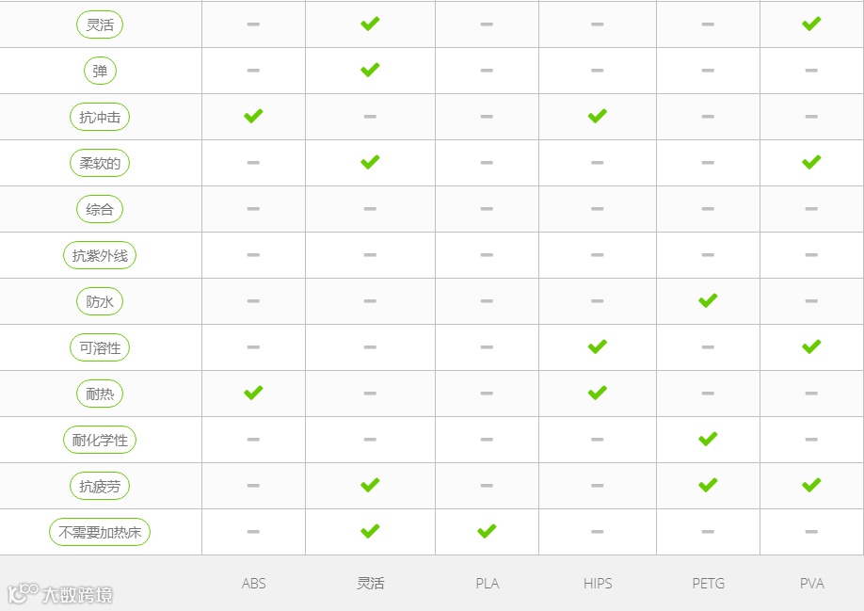
Task: Click the dash for ABS in 综合 row
Action: [x=253, y=209]
